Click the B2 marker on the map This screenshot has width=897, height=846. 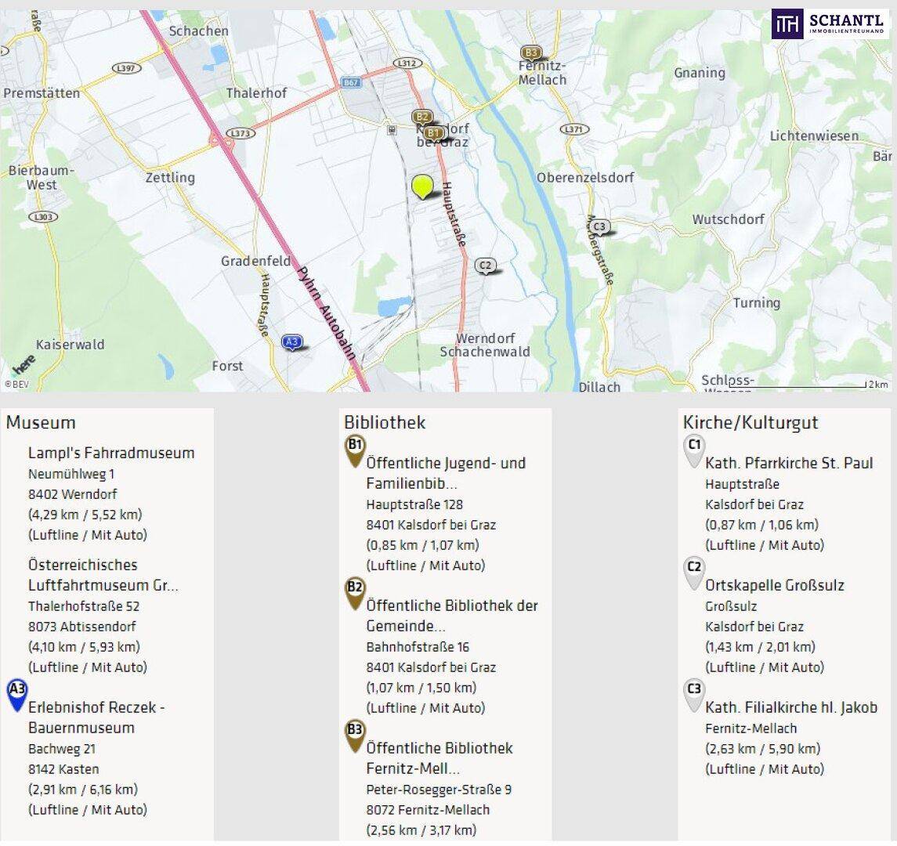(x=421, y=117)
